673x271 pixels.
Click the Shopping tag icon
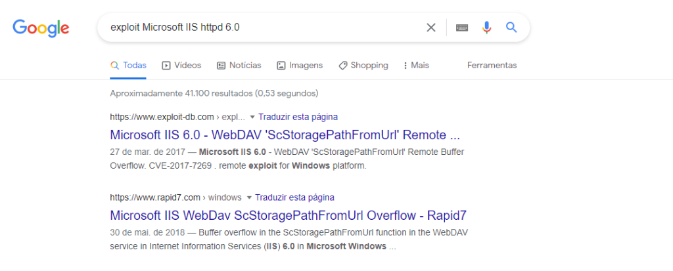(x=342, y=66)
